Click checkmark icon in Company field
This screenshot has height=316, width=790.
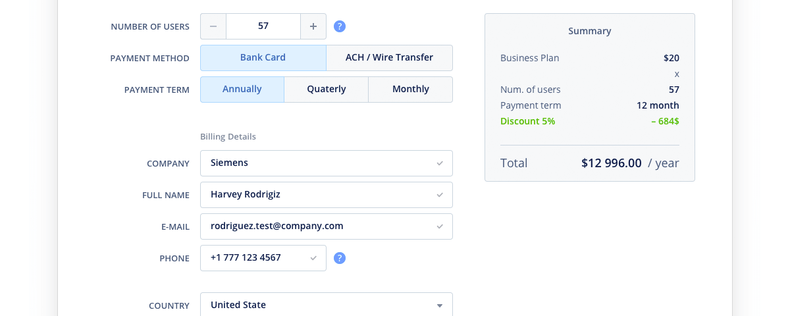point(440,163)
